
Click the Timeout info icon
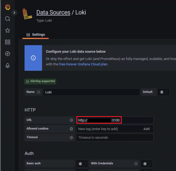click(x=71, y=137)
